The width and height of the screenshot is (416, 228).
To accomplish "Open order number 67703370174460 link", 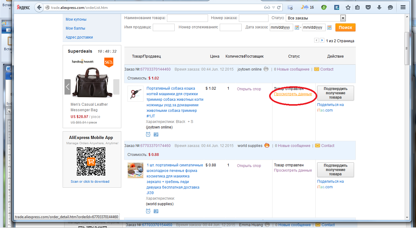I will point(156,146).
